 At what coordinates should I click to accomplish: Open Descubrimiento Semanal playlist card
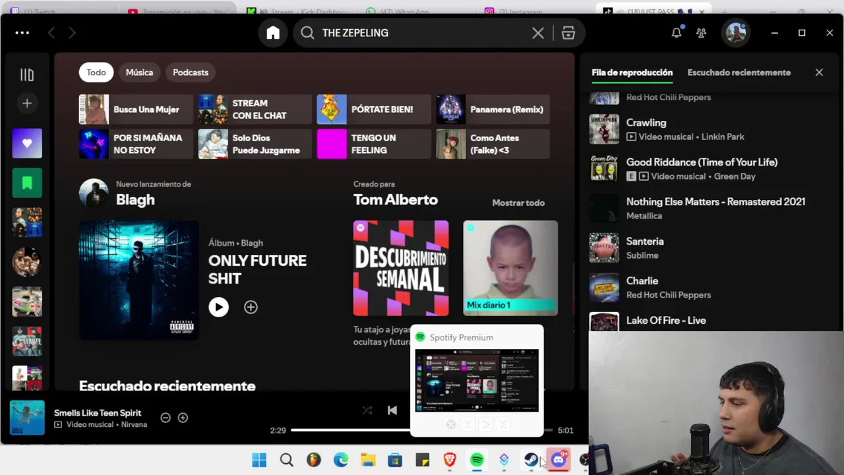point(401,269)
